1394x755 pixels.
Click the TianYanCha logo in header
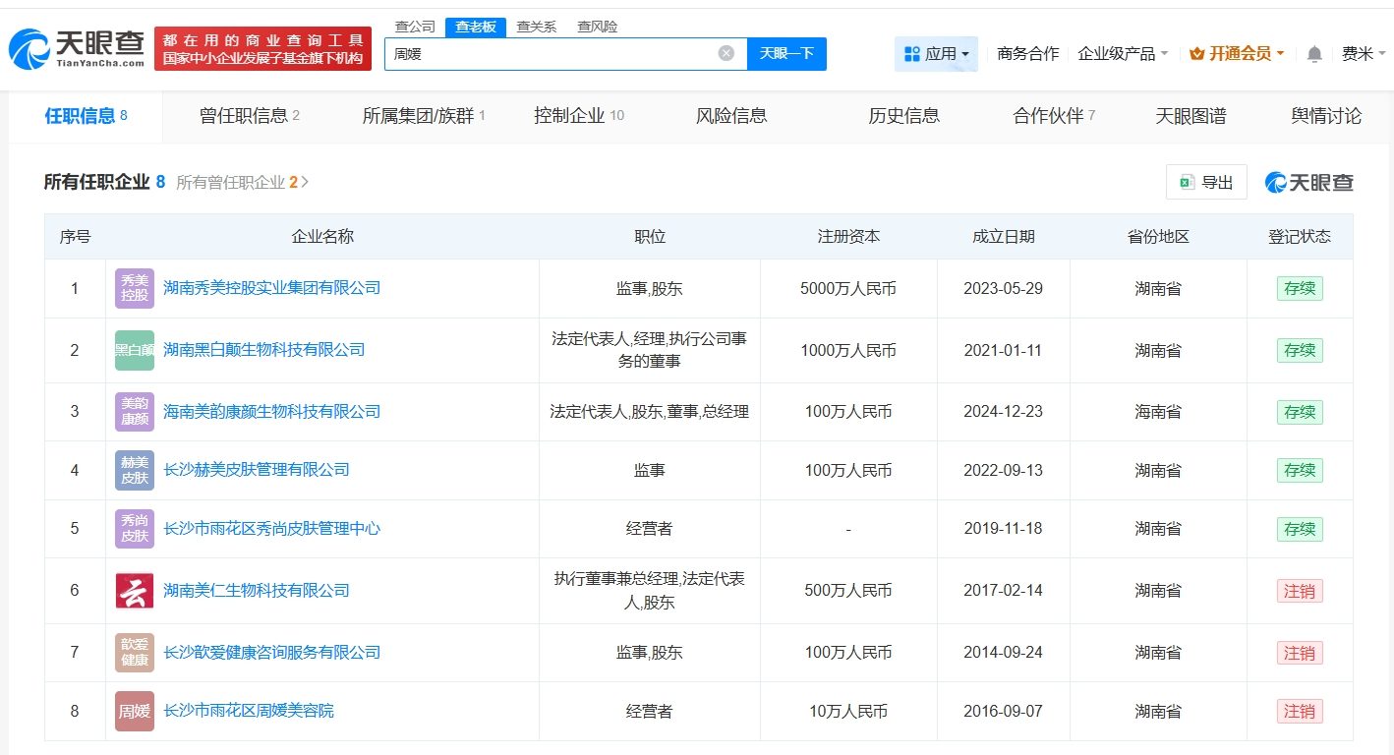(77, 48)
